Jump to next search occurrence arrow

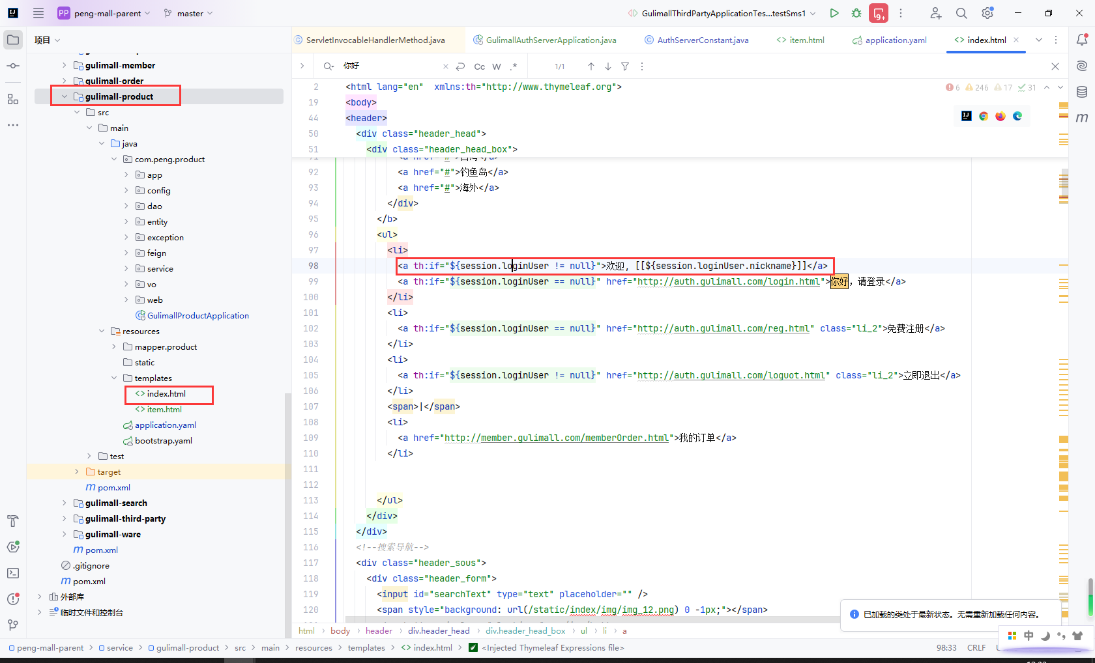[608, 66]
